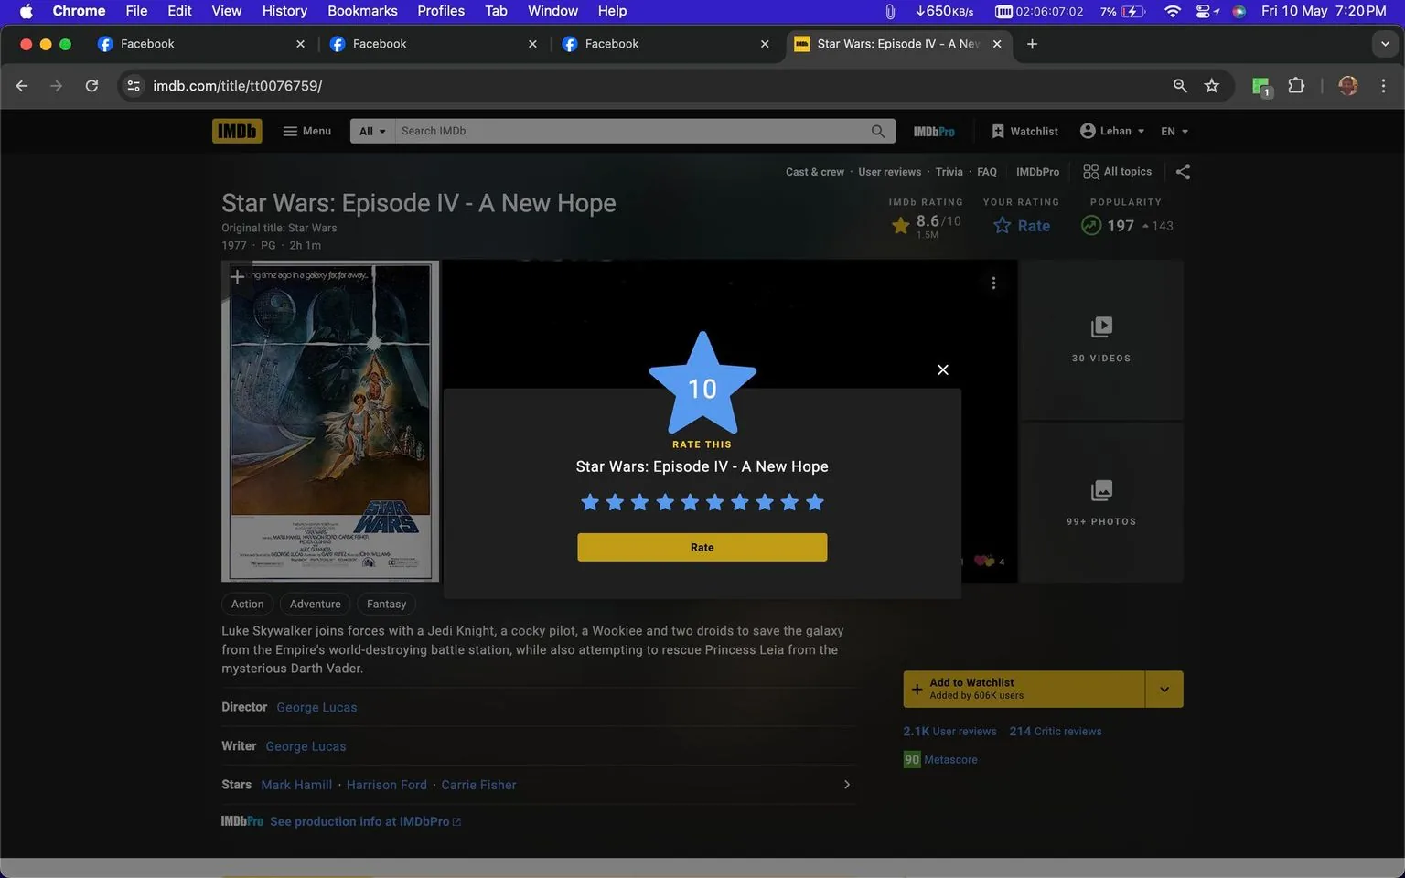Screen dimensions: 1405x878
Task: Click the plus icon on the movie poster
Action: coord(237,275)
